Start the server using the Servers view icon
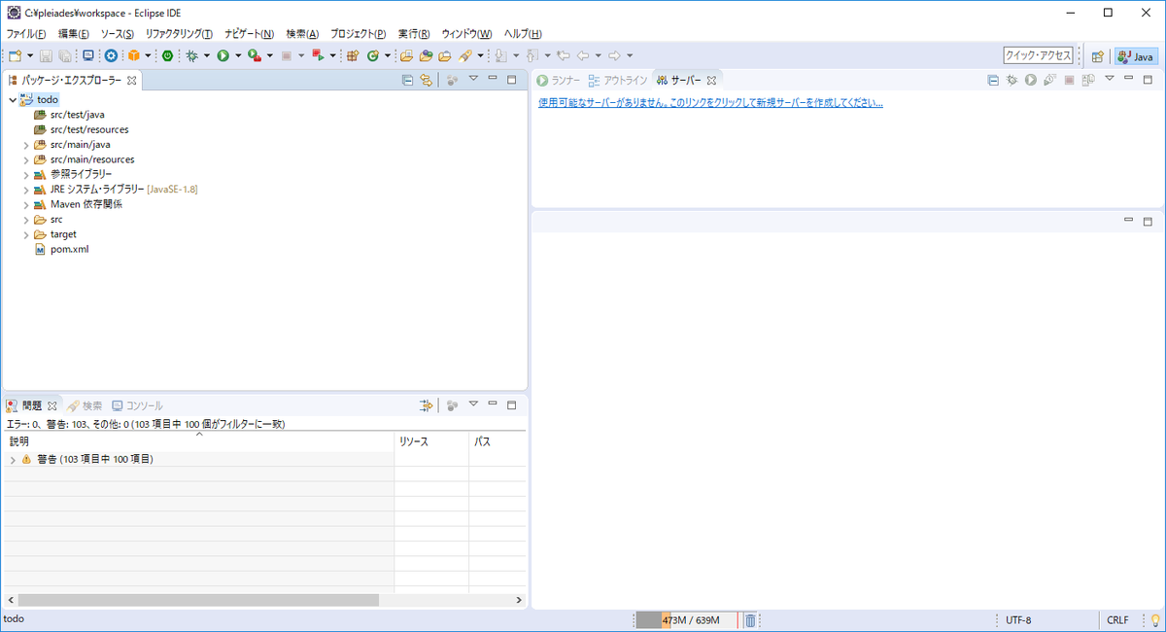 click(x=1030, y=79)
